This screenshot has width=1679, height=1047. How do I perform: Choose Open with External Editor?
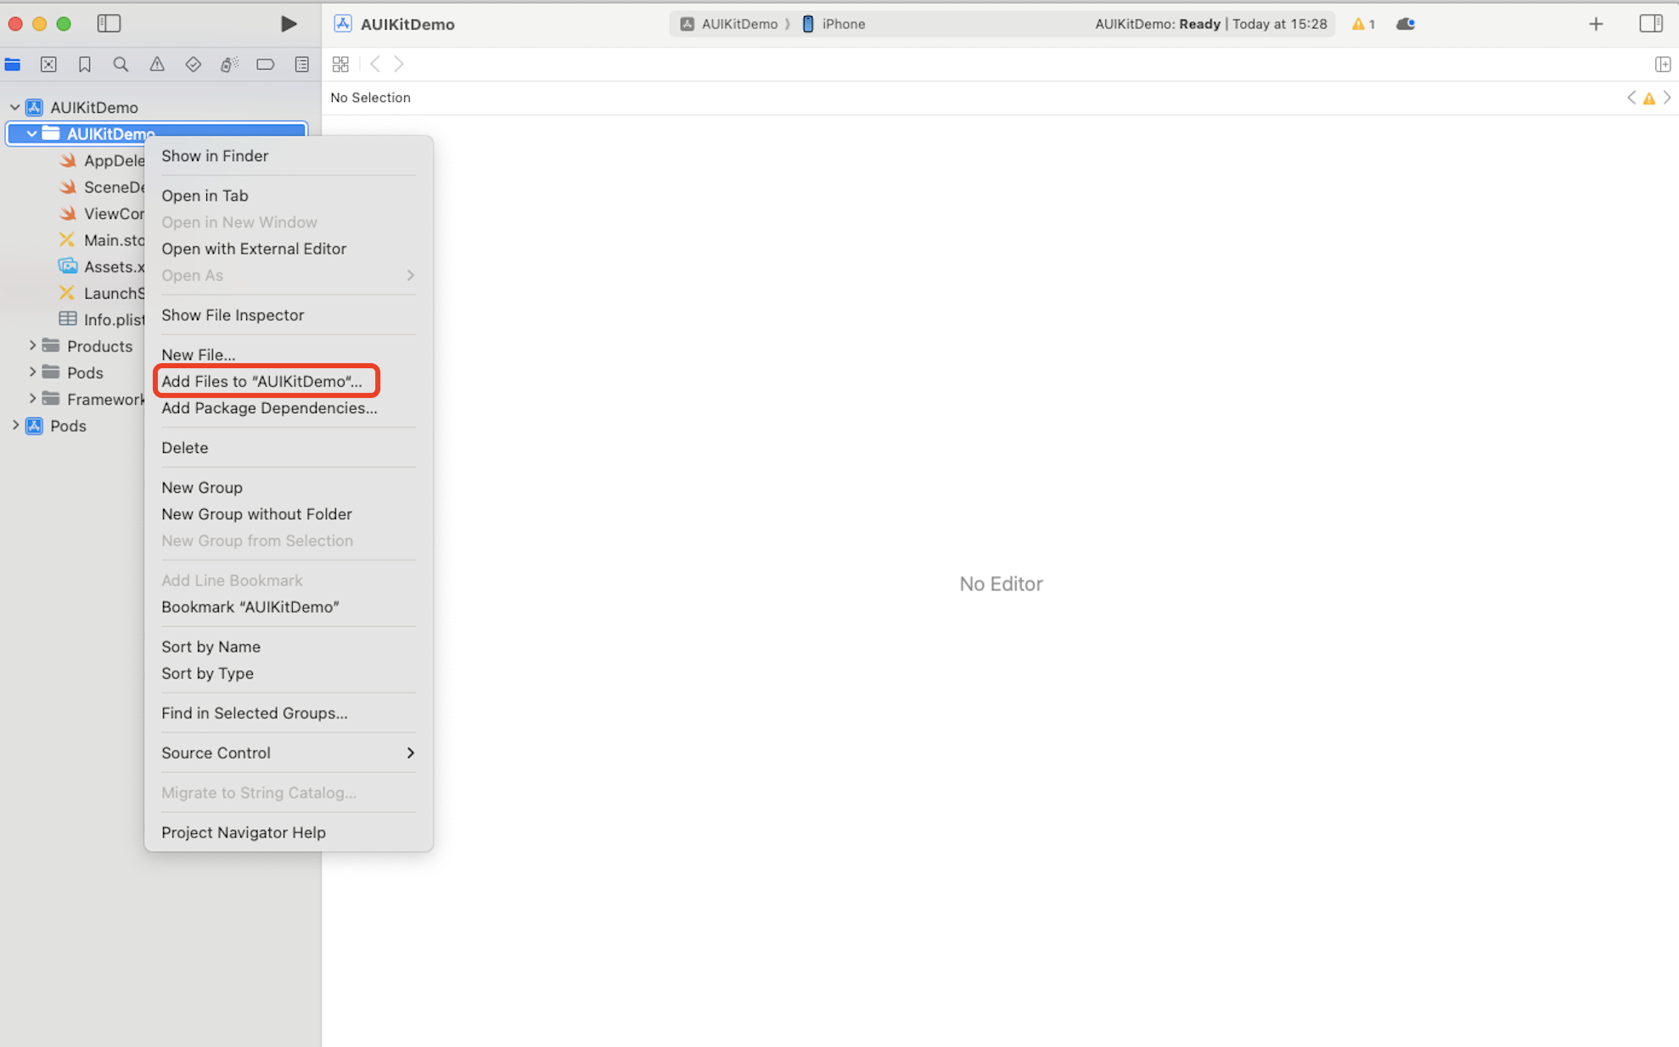point(289,249)
